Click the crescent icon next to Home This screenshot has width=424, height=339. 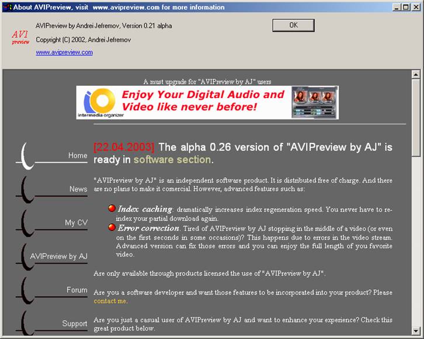click(x=25, y=154)
